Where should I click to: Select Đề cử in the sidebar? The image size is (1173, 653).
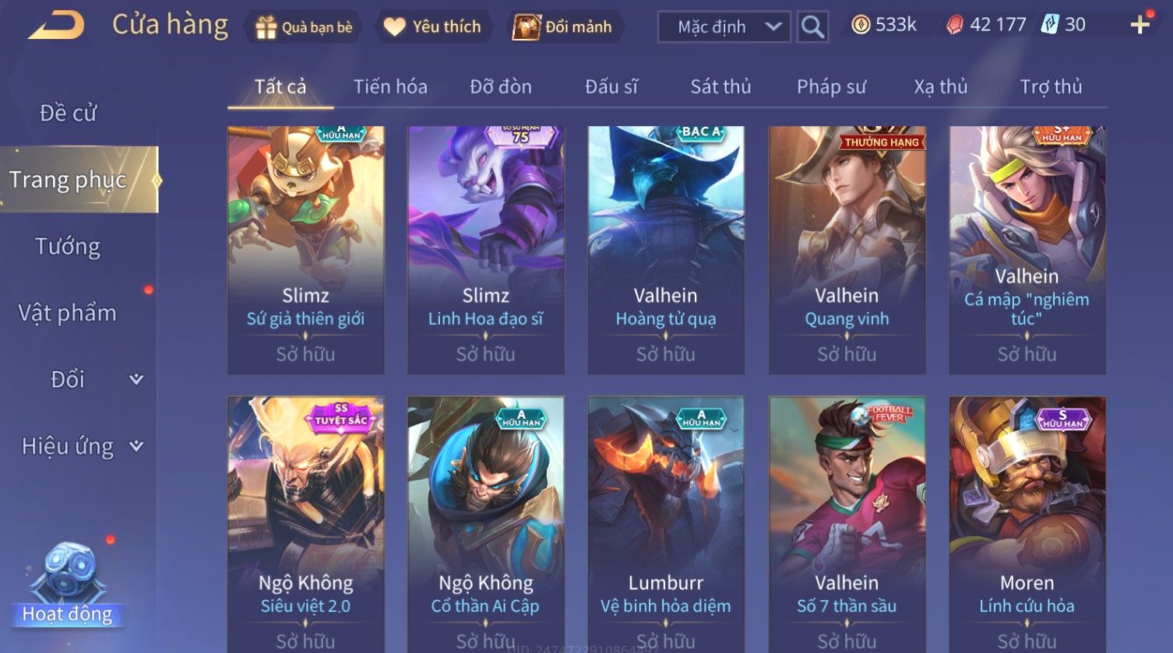[68, 113]
